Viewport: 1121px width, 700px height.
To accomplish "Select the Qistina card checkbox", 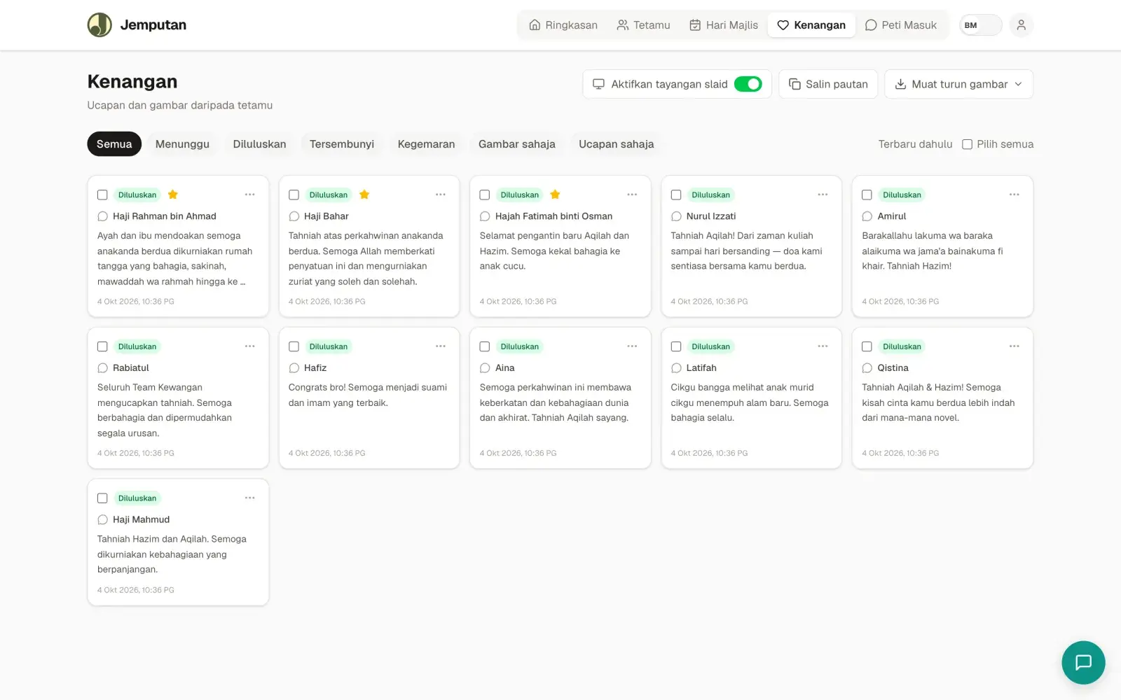I will click(x=867, y=346).
